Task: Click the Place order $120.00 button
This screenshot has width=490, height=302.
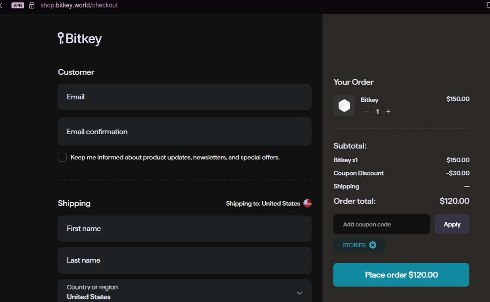Action: pyautogui.click(x=401, y=275)
